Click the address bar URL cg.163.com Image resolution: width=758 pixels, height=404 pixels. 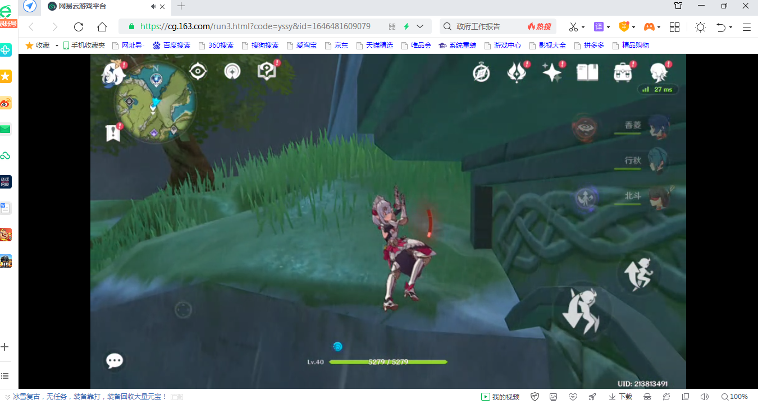click(x=255, y=26)
